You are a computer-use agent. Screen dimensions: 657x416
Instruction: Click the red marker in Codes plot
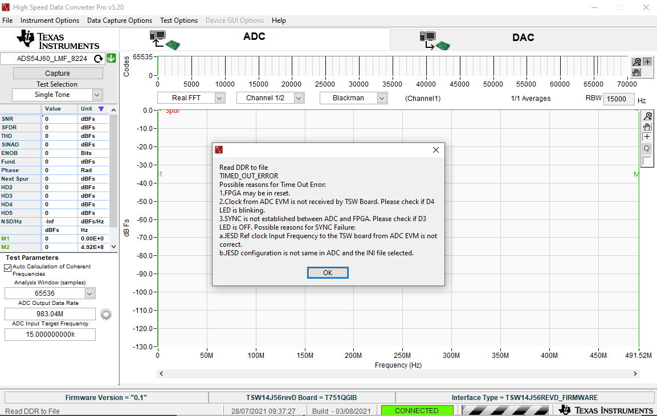pos(598,66)
